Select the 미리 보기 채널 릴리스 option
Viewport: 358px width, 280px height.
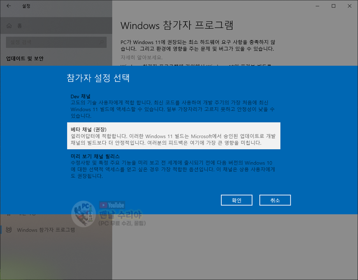(174, 166)
